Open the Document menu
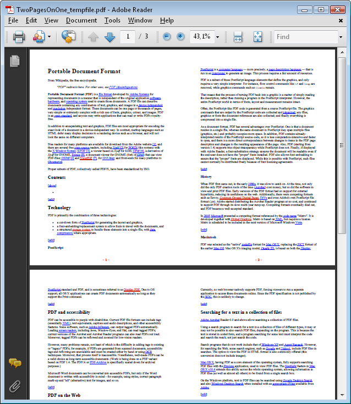 pos(81,20)
